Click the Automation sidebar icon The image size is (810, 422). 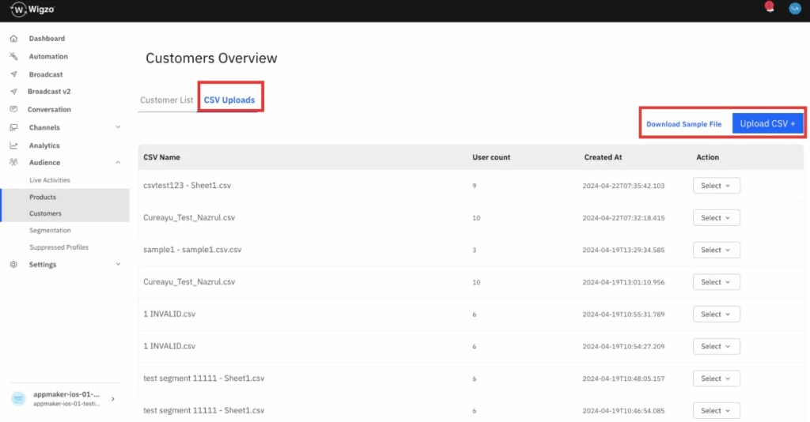(13, 57)
